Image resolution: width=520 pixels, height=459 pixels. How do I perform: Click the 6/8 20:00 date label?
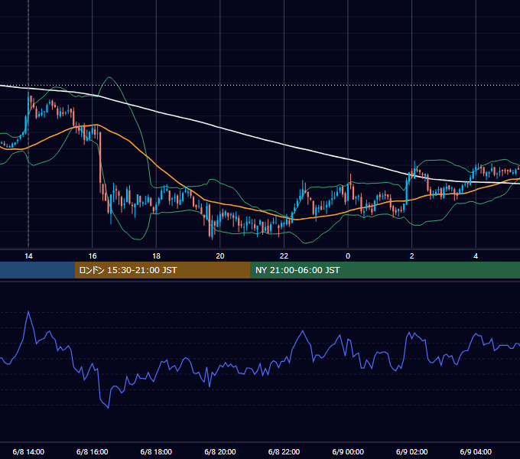(x=220, y=451)
